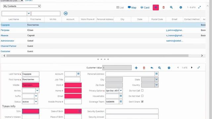
Task: Switch to Card view
Action: [x=145, y=8]
